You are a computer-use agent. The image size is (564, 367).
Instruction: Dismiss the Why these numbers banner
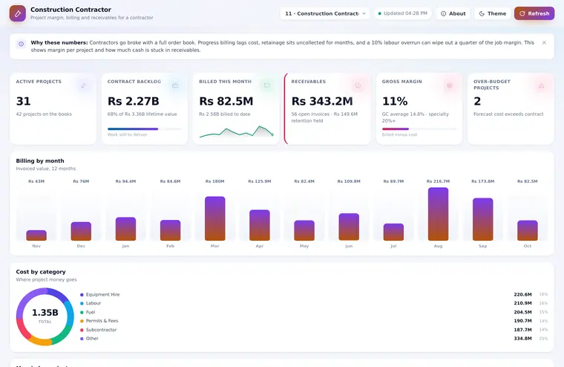pos(544,42)
